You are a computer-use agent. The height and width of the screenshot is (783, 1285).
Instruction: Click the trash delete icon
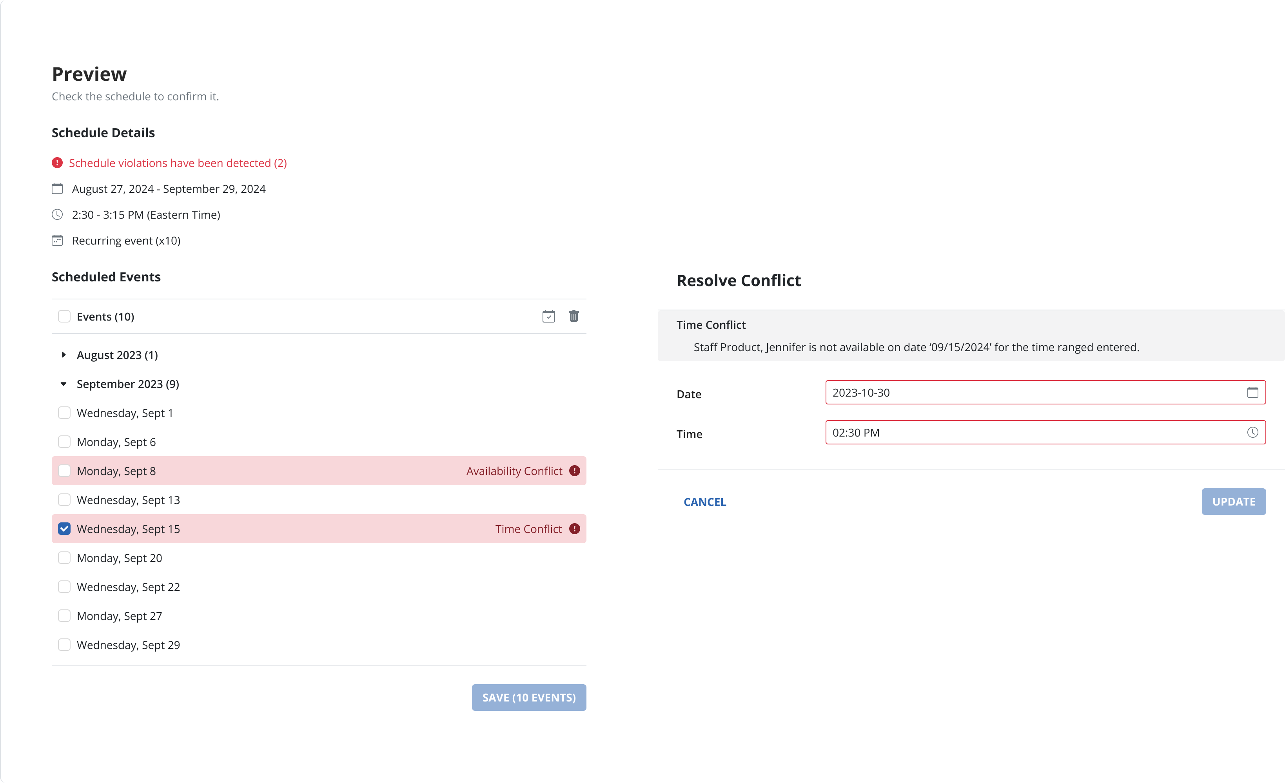574,316
